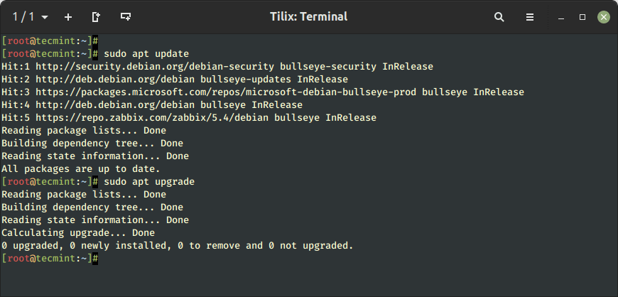Click the sudo apt upgrade command text
This screenshot has width=618, height=297.
pyautogui.click(x=149, y=182)
